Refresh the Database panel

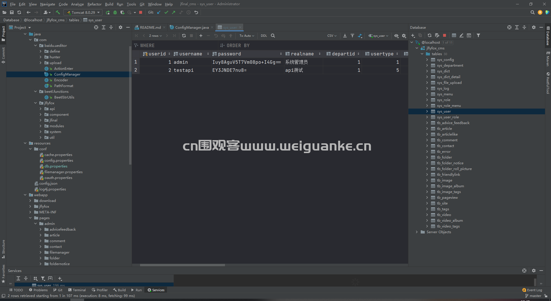click(430, 35)
